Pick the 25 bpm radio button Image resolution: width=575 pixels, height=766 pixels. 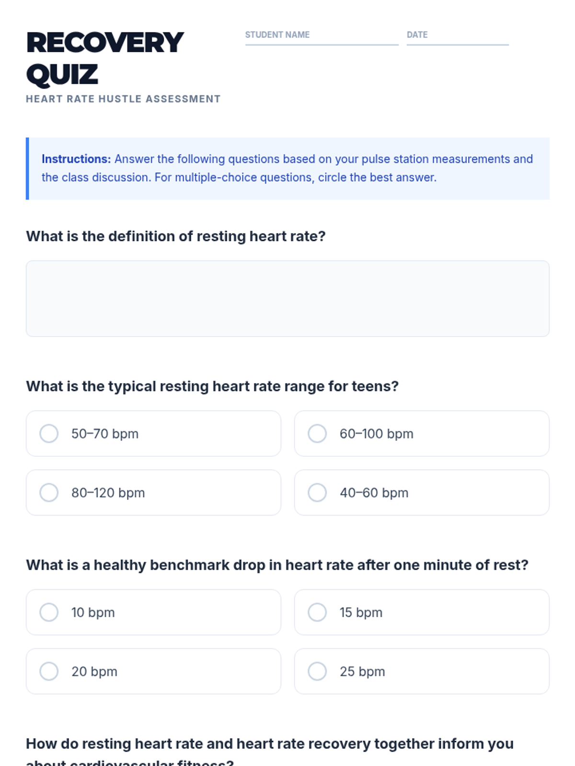pyautogui.click(x=317, y=671)
